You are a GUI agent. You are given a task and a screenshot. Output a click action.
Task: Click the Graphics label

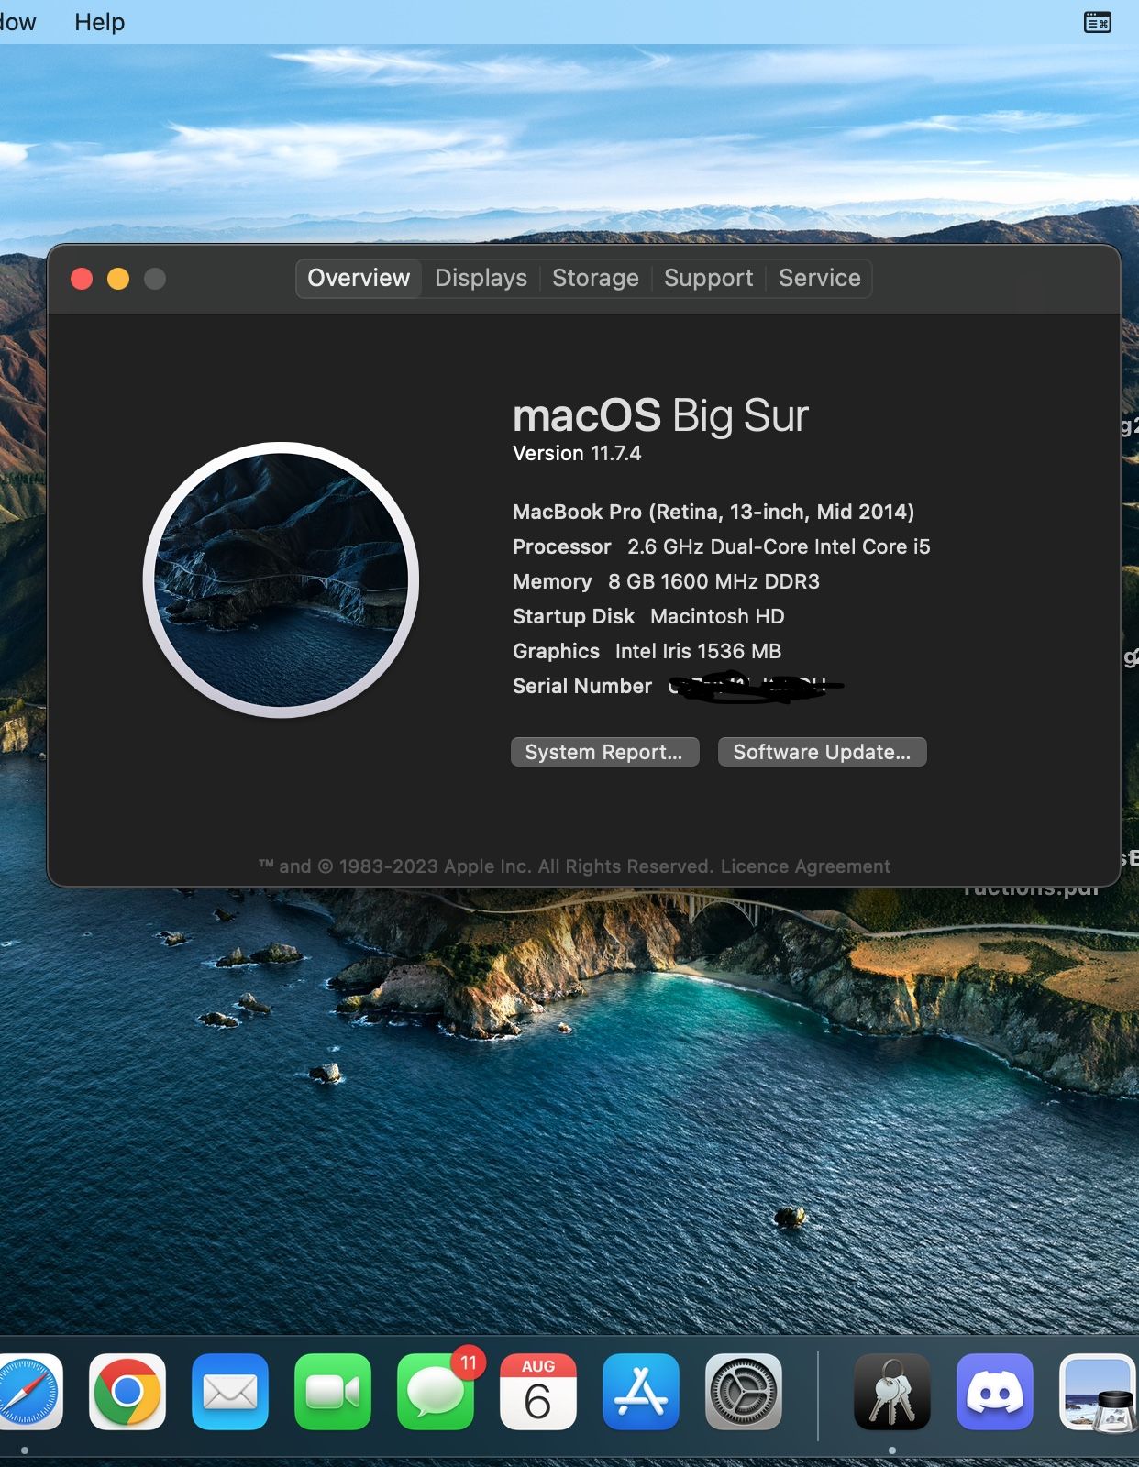point(556,651)
